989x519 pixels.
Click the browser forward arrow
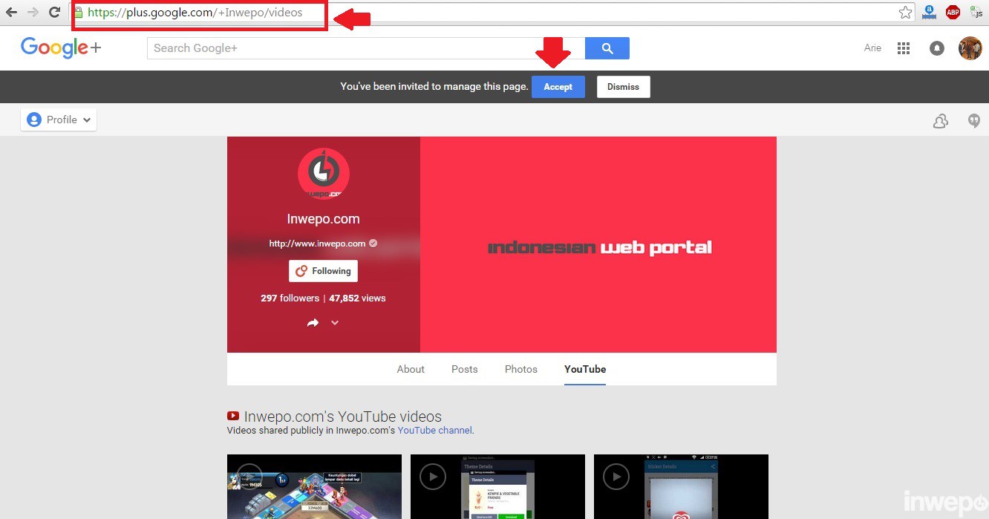33,12
